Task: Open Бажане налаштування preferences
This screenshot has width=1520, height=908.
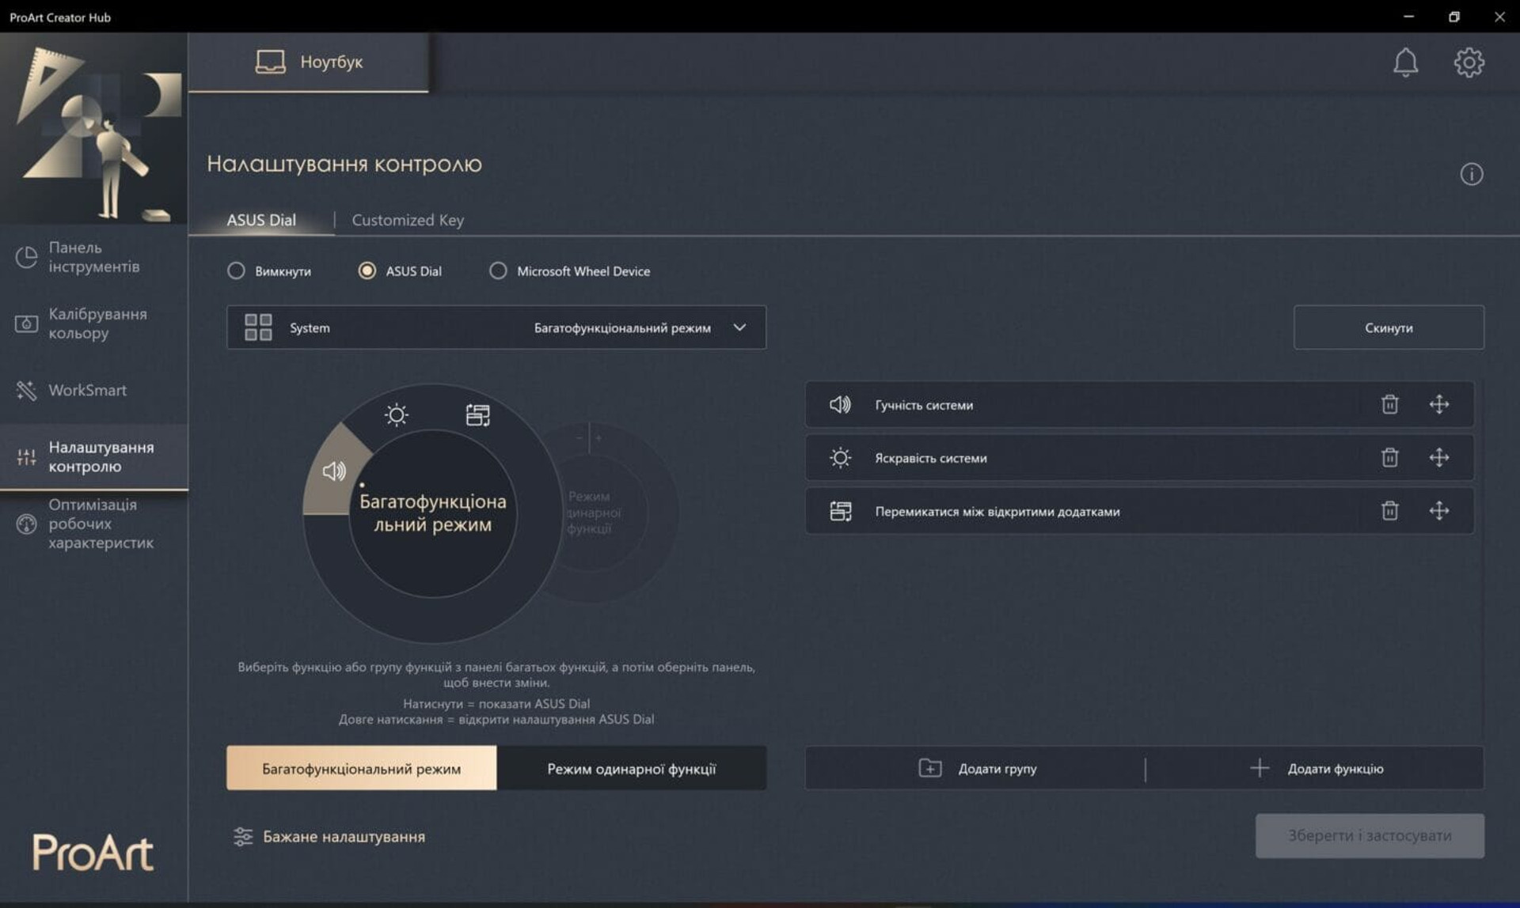Action: tap(329, 836)
